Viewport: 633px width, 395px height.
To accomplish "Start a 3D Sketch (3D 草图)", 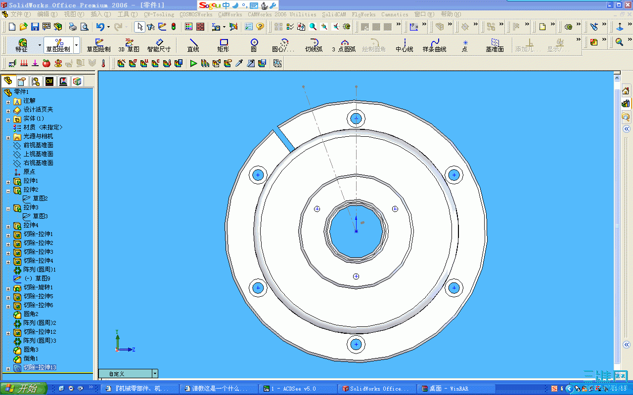I will click(x=129, y=45).
